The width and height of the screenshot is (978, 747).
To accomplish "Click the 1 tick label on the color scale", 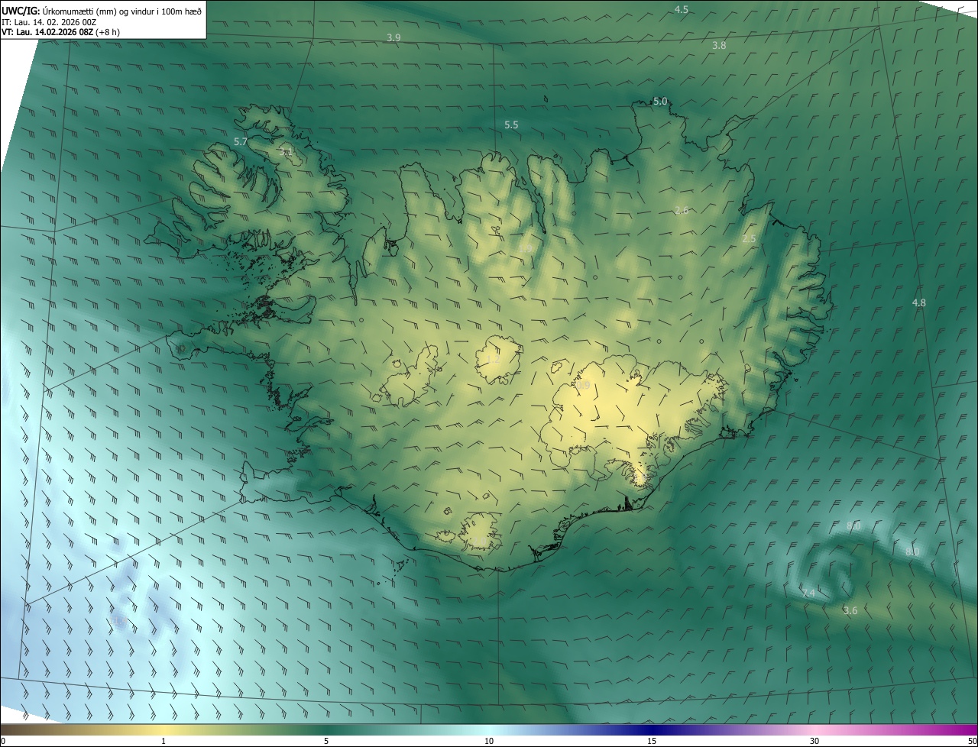I will 164,741.
